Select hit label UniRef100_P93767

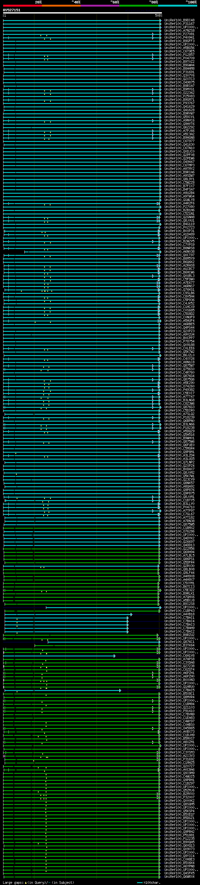pos(179,103)
